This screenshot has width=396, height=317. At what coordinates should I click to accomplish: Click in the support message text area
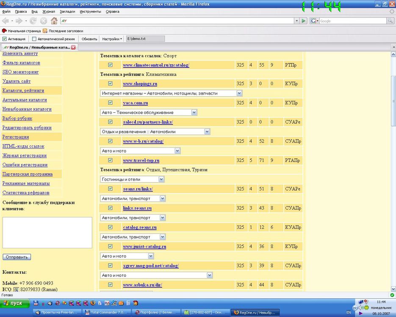pos(47,233)
